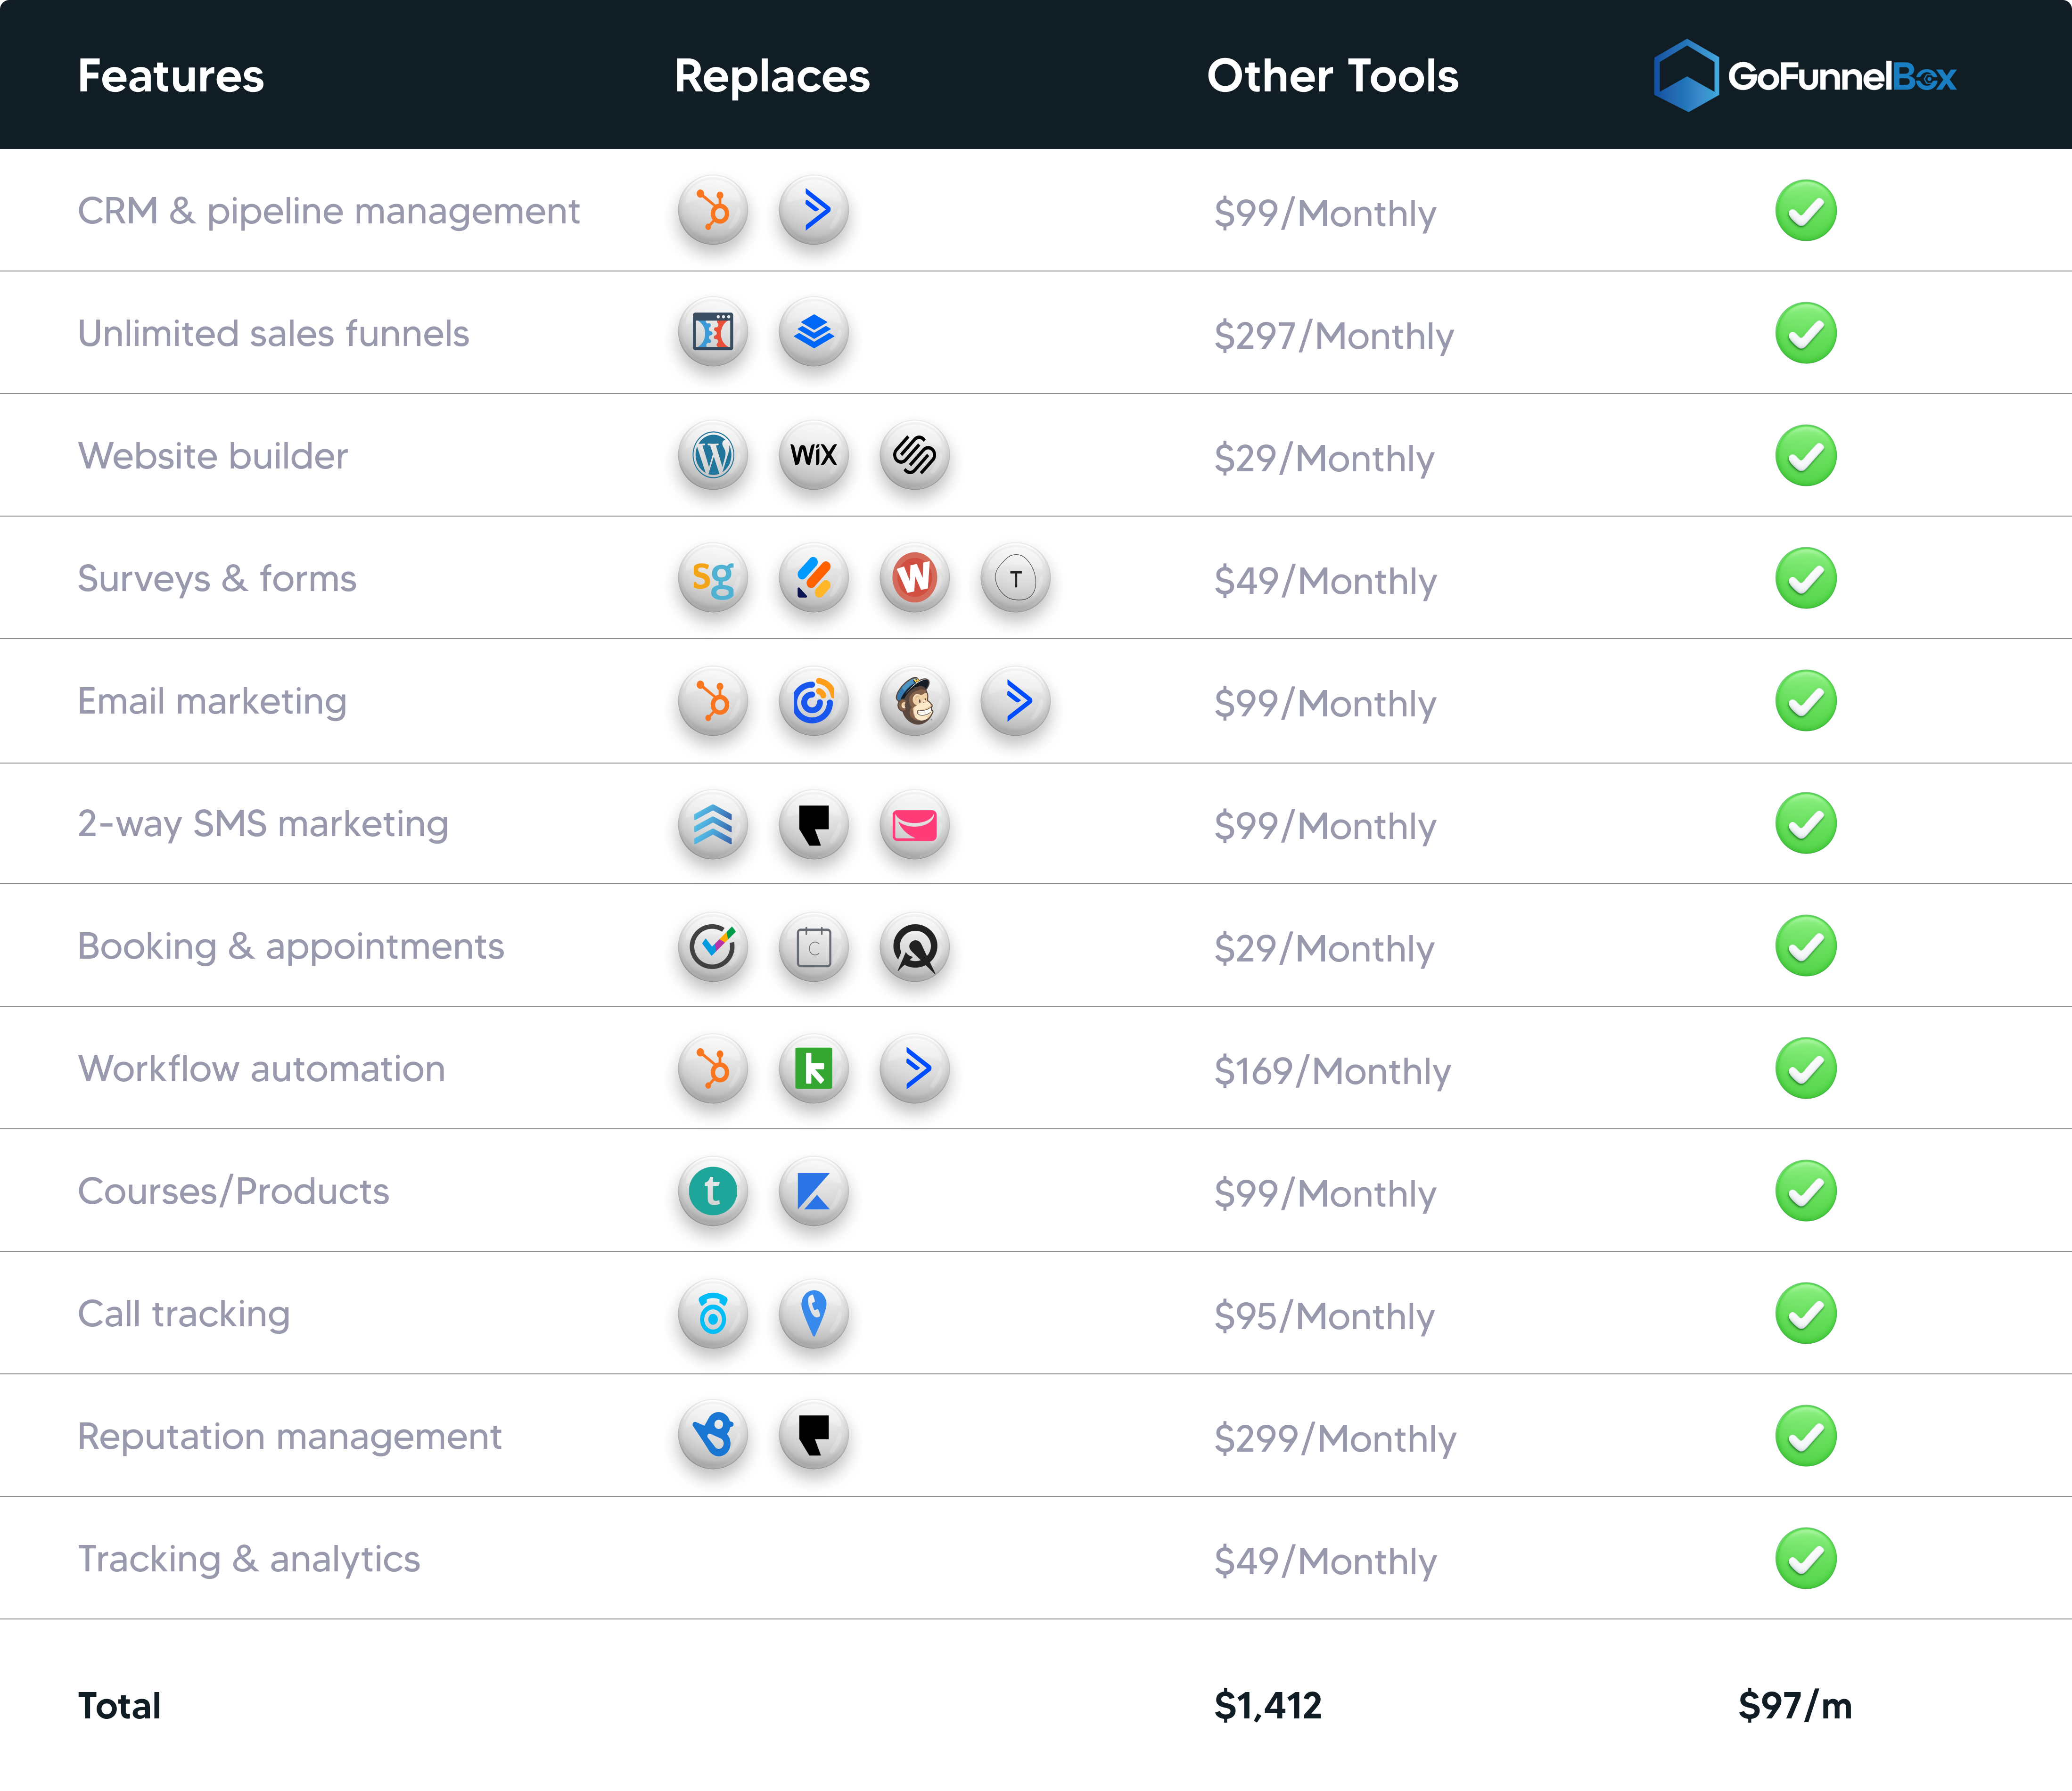
Task: Click green checkmark for Courses/Products
Action: click(x=1806, y=1191)
